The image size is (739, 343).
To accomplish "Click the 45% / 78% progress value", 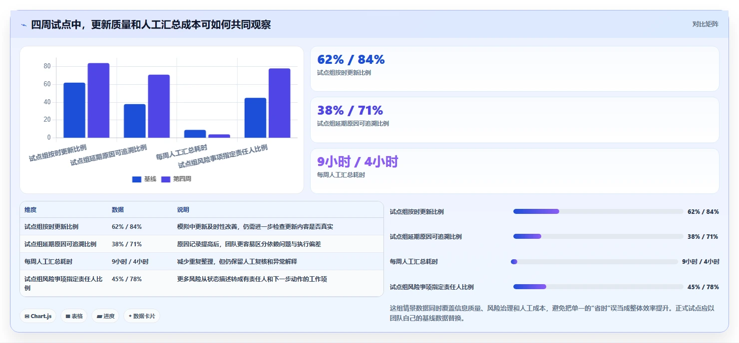I will 703,287.
